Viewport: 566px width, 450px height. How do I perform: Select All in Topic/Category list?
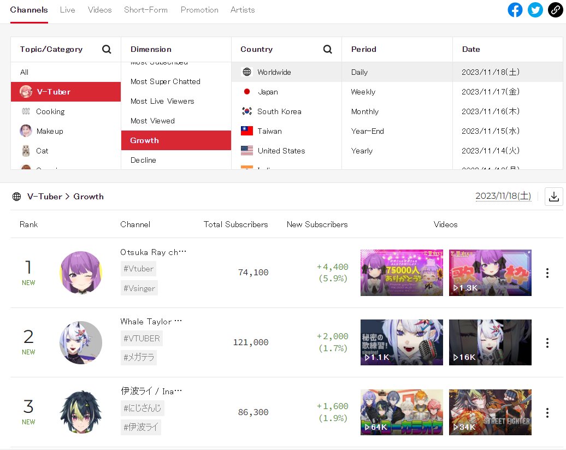tap(66, 72)
